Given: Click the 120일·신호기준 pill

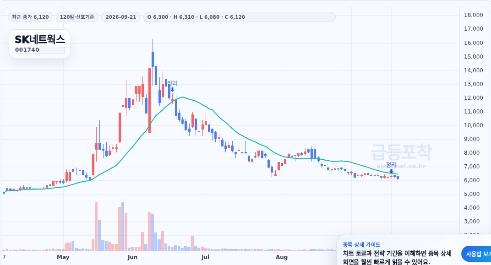Looking at the screenshot, I should click(x=77, y=17).
